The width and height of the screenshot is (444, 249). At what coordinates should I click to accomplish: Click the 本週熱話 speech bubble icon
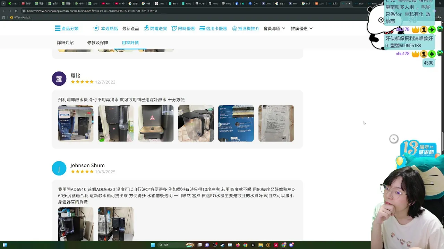coord(96,28)
